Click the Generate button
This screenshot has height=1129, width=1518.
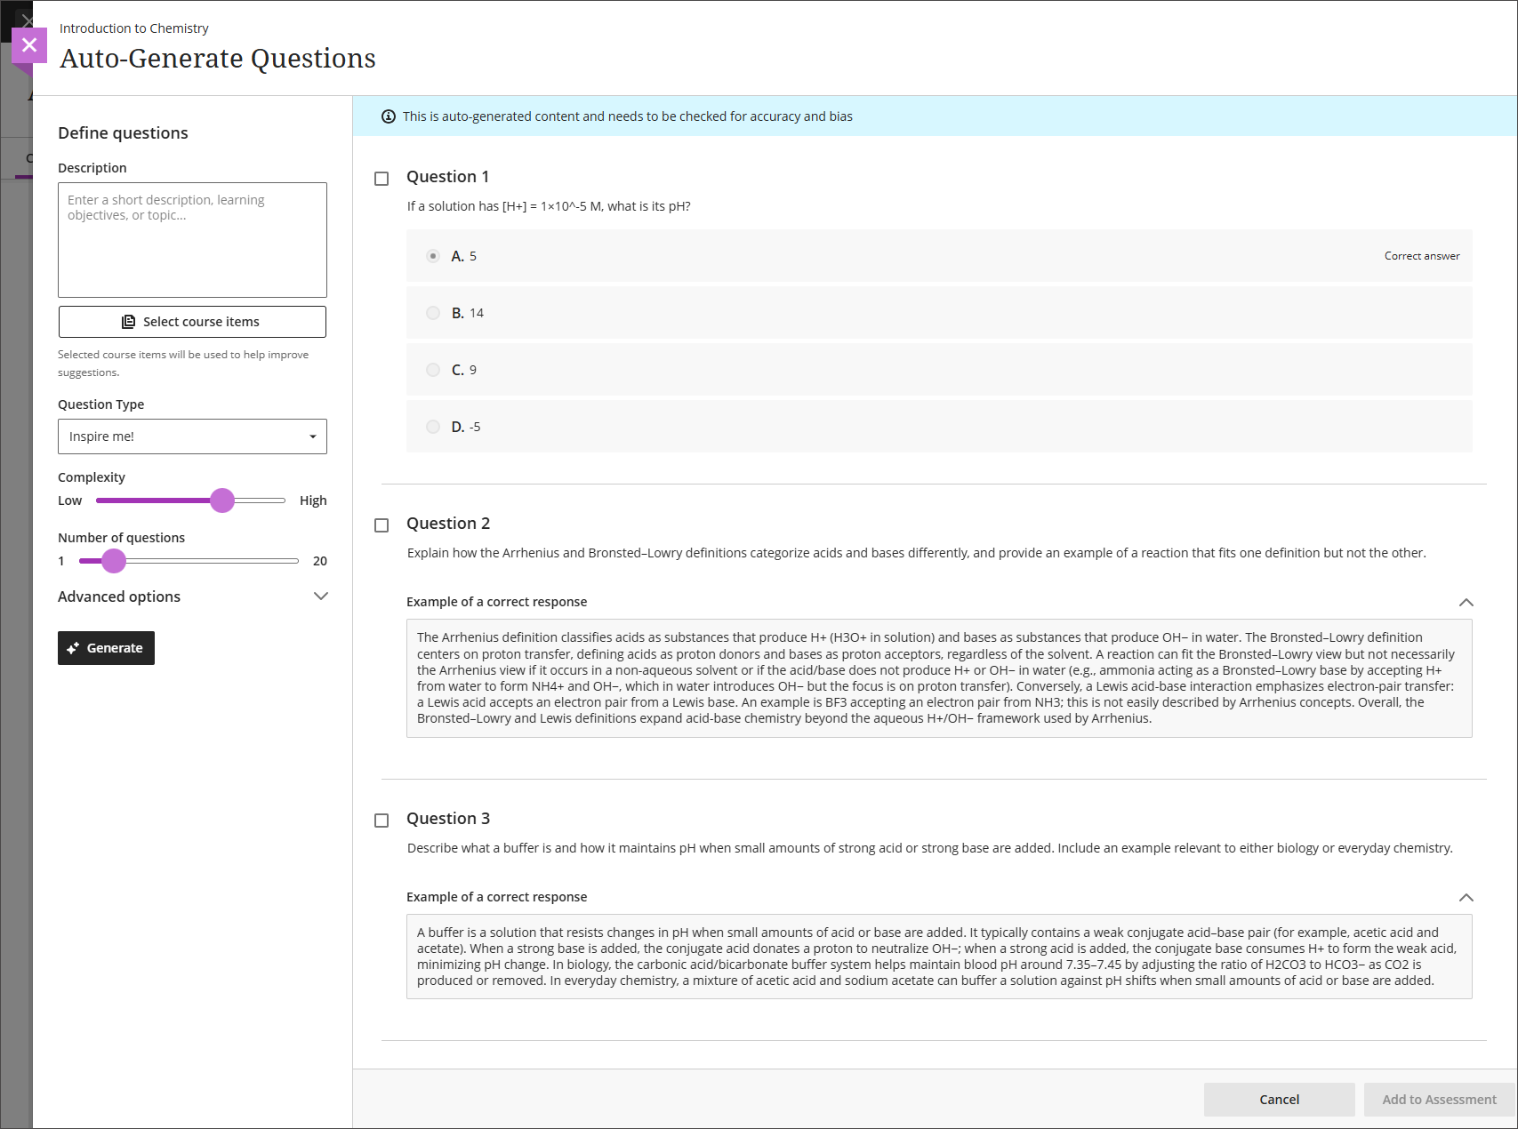coord(106,648)
